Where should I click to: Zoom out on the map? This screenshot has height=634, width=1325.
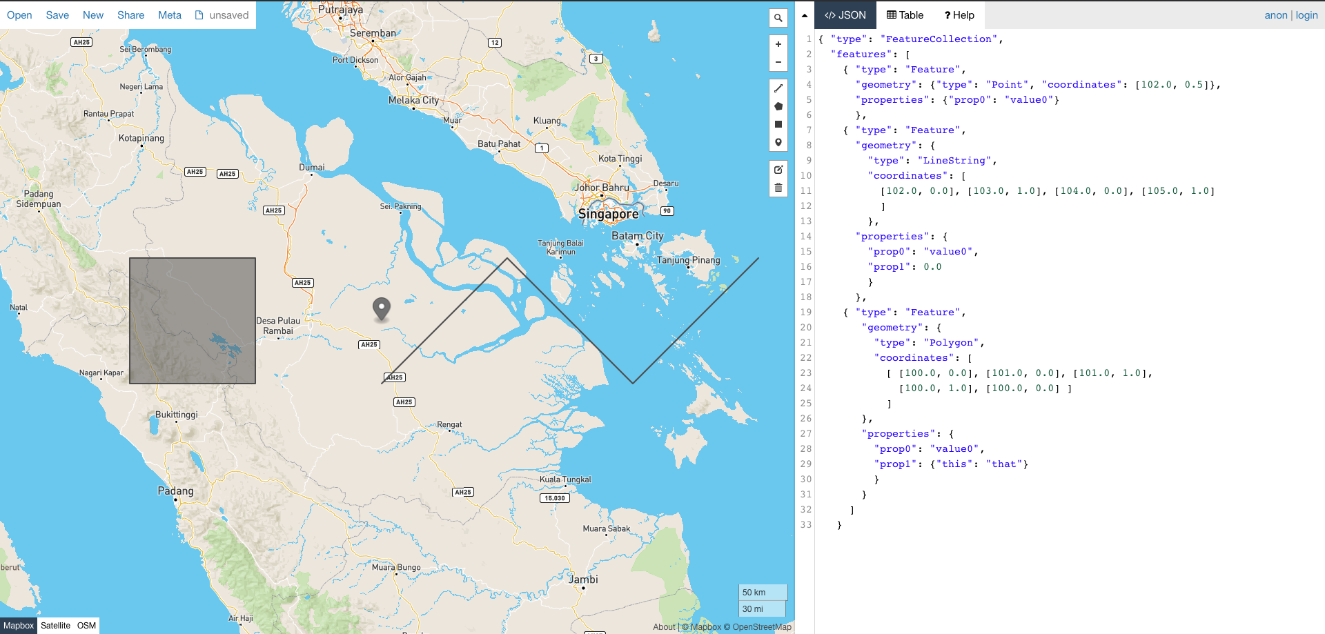click(x=778, y=61)
